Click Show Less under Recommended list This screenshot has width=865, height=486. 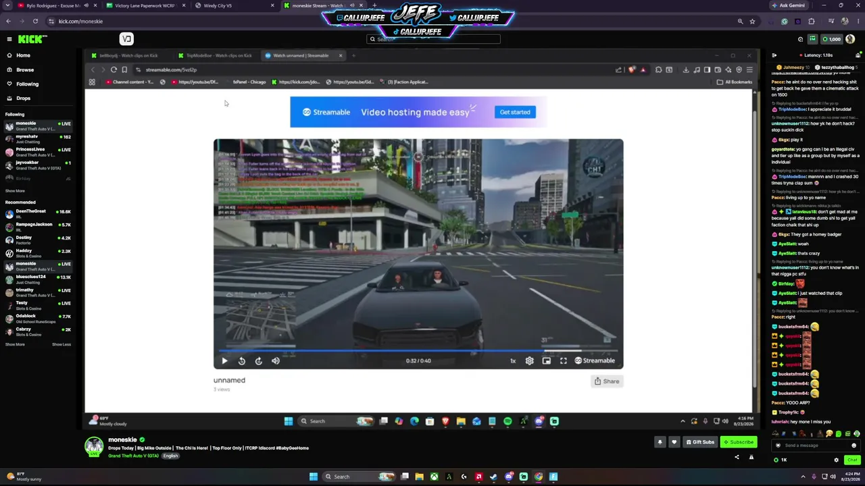click(61, 344)
